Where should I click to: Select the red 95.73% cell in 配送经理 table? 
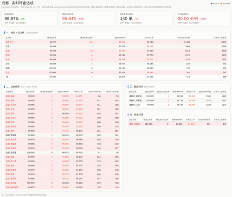tap(192, 101)
